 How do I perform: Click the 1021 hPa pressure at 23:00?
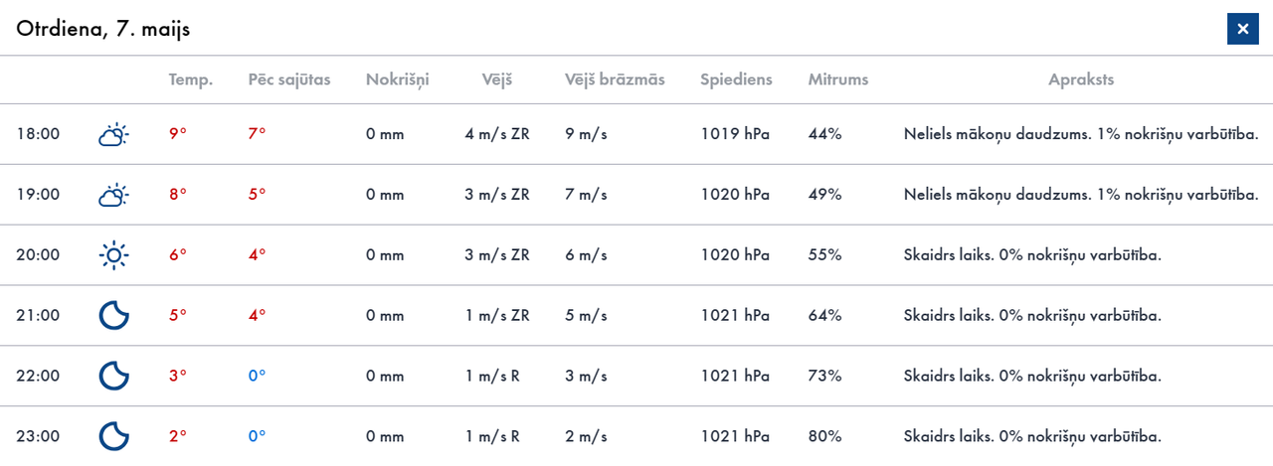[x=736, y=437]
